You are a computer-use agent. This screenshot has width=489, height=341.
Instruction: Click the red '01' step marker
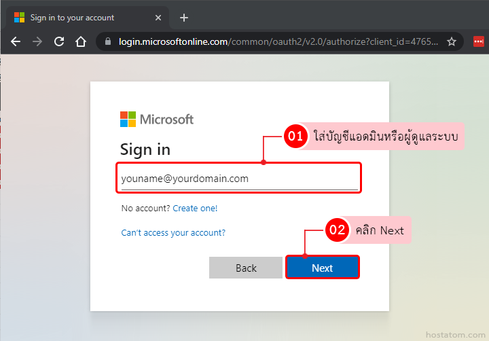(x=295, y=137)
